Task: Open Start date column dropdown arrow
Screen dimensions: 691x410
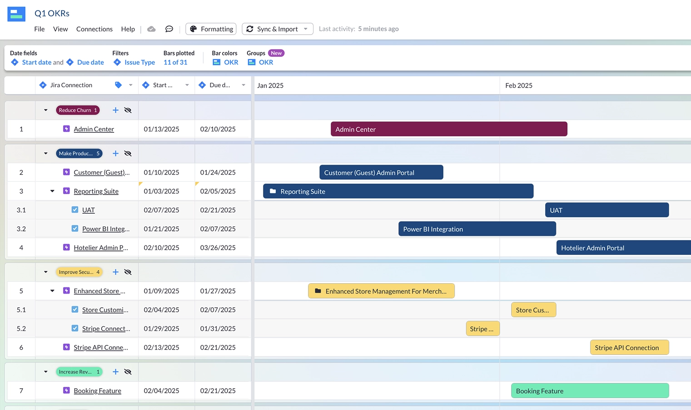Action: coord(187,85)
